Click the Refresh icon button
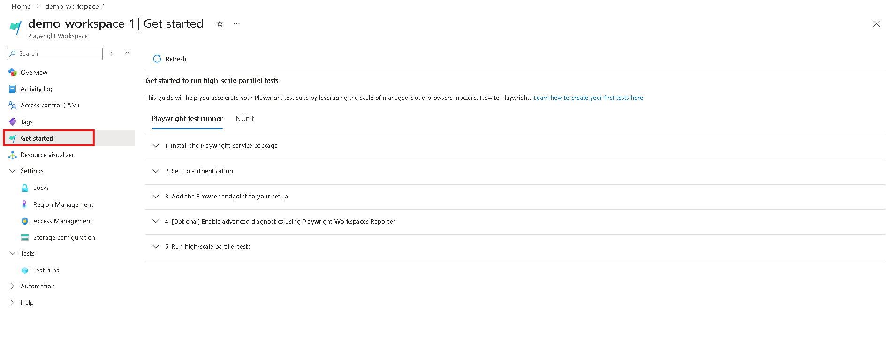This screenshot has height=363, width=895. pos(157,59)
